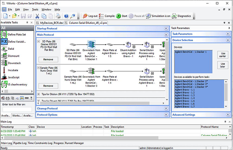The image size is (233, 150).
Task: Click the plate-stack task filter icon
Action: [12, 98]
